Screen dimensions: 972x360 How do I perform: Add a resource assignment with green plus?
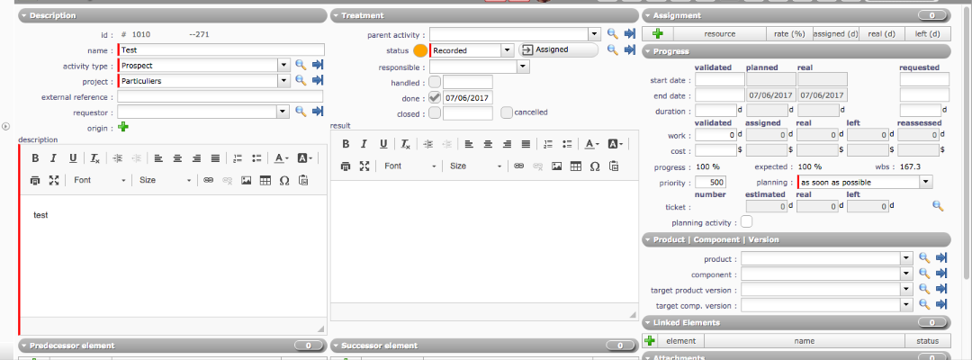[x=658, y=33]
